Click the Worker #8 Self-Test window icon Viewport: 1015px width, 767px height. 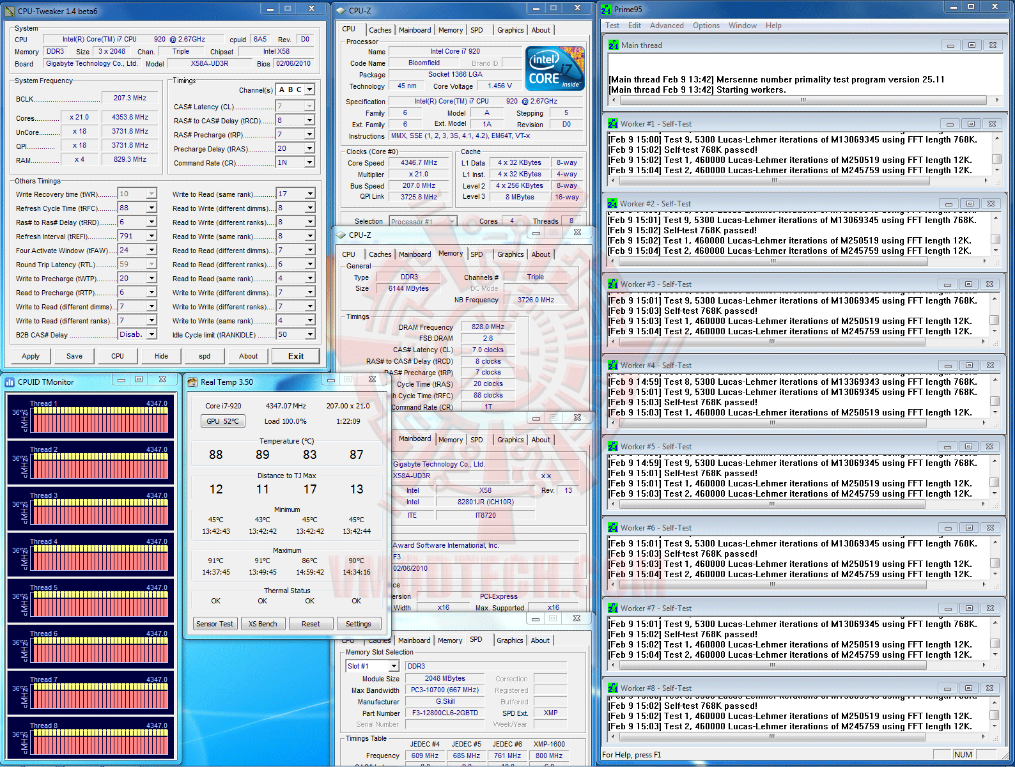(x=613, y=688)
